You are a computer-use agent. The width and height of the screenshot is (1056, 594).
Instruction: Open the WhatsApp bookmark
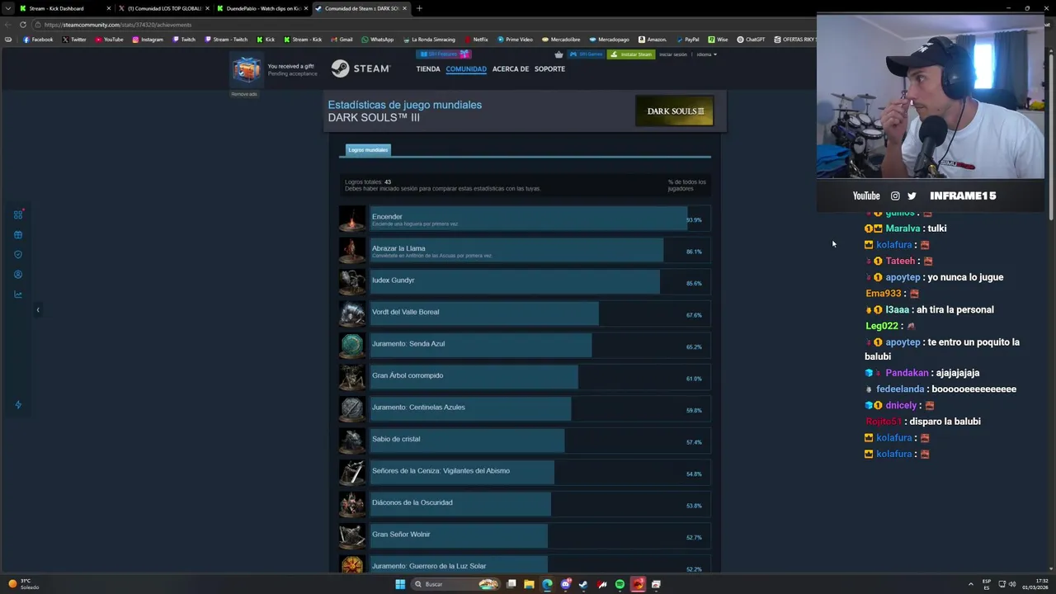[378, 40]
